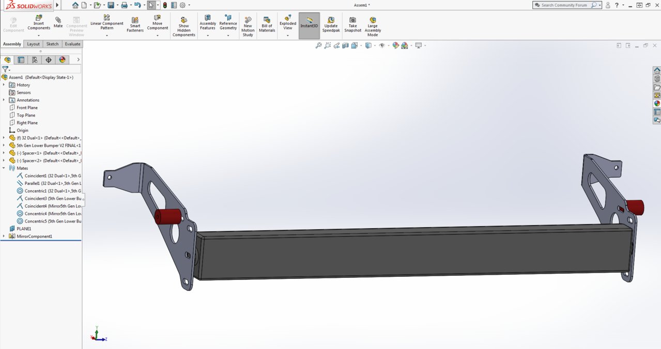Image resolution: width=661 pixels, height=349 pixels.
Task: Click Zoom to Area magnifier icon
Action: 328,45
